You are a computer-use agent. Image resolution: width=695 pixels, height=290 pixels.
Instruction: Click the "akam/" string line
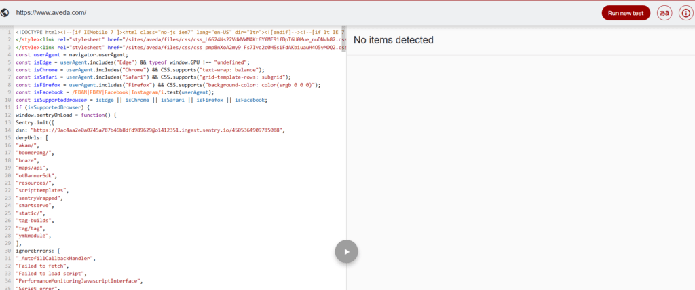[28, 145]
